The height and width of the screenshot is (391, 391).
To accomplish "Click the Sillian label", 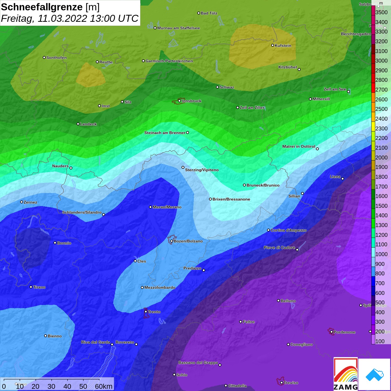I will point(294,196).
